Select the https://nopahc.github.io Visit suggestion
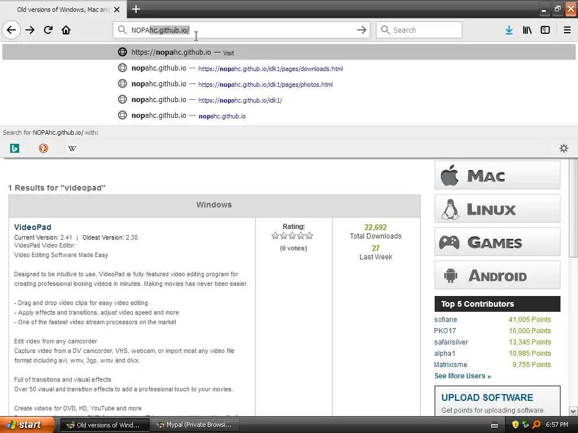The height and width of the screenshot is (433, 578). coord(289,52)
